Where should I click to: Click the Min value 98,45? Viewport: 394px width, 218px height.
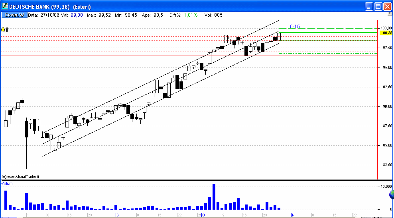coord(131,15)
